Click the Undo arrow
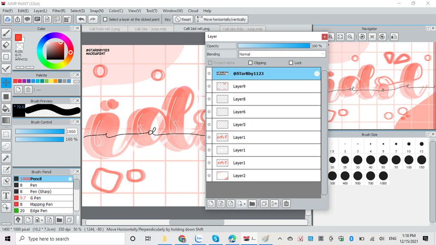The height and width of the screenshot is (245, 436). coord(81,20)
